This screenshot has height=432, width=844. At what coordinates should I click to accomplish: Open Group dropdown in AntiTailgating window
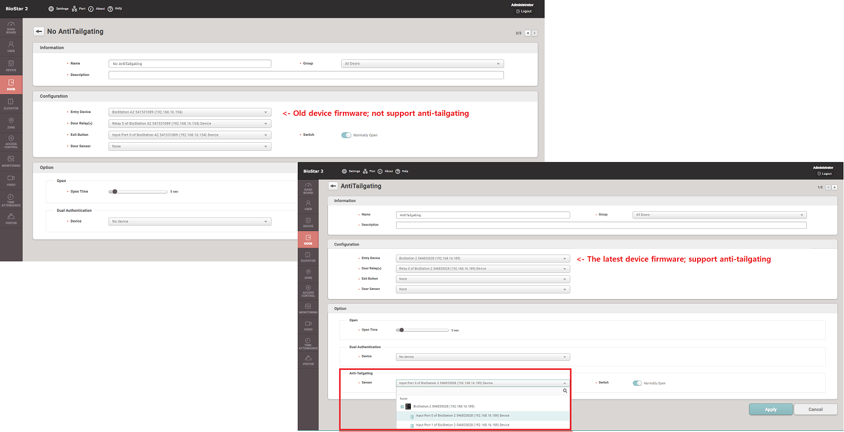pos(719,215)
